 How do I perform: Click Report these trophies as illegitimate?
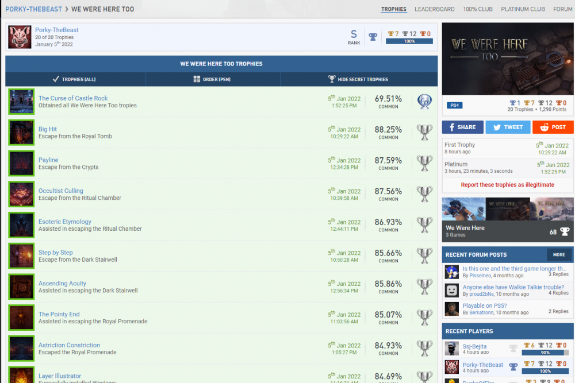pyautogui.click(x=507, y=184)
